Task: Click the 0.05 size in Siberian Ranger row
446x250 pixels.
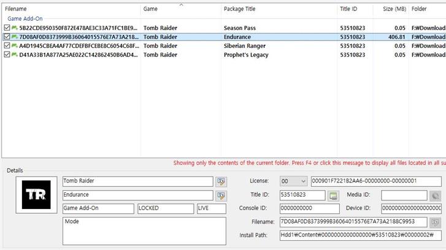Action: [400, 46]
